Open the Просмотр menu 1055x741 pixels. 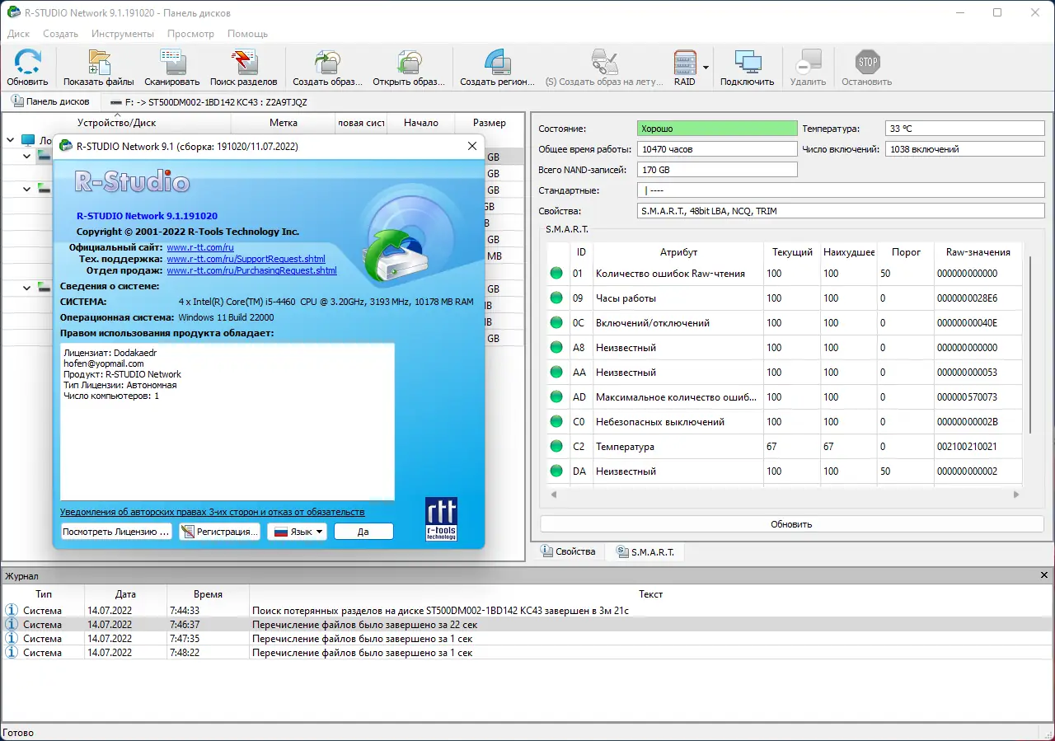click(x=190, y=34)
